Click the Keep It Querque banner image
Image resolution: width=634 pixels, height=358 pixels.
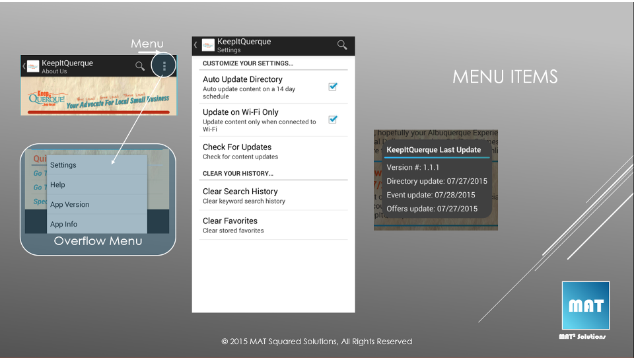pos(98,96)
